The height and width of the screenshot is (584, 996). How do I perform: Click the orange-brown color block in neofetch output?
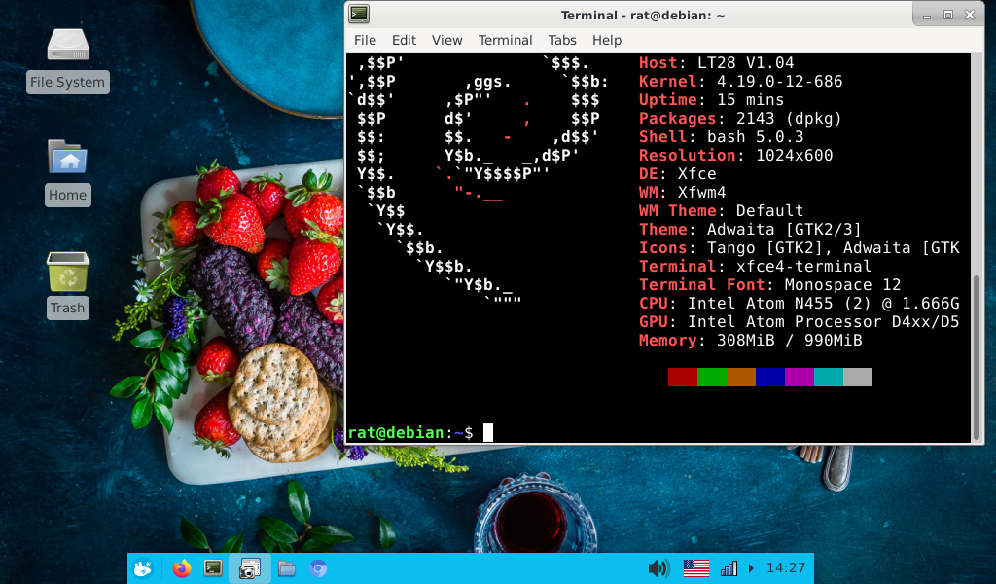tap(741, 377)
